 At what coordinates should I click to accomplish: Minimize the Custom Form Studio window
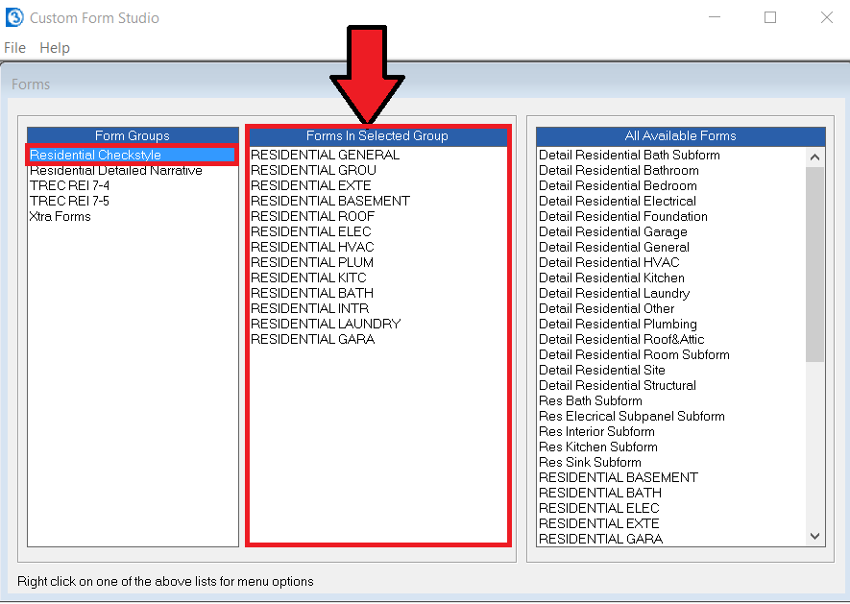tap(715, 17)
